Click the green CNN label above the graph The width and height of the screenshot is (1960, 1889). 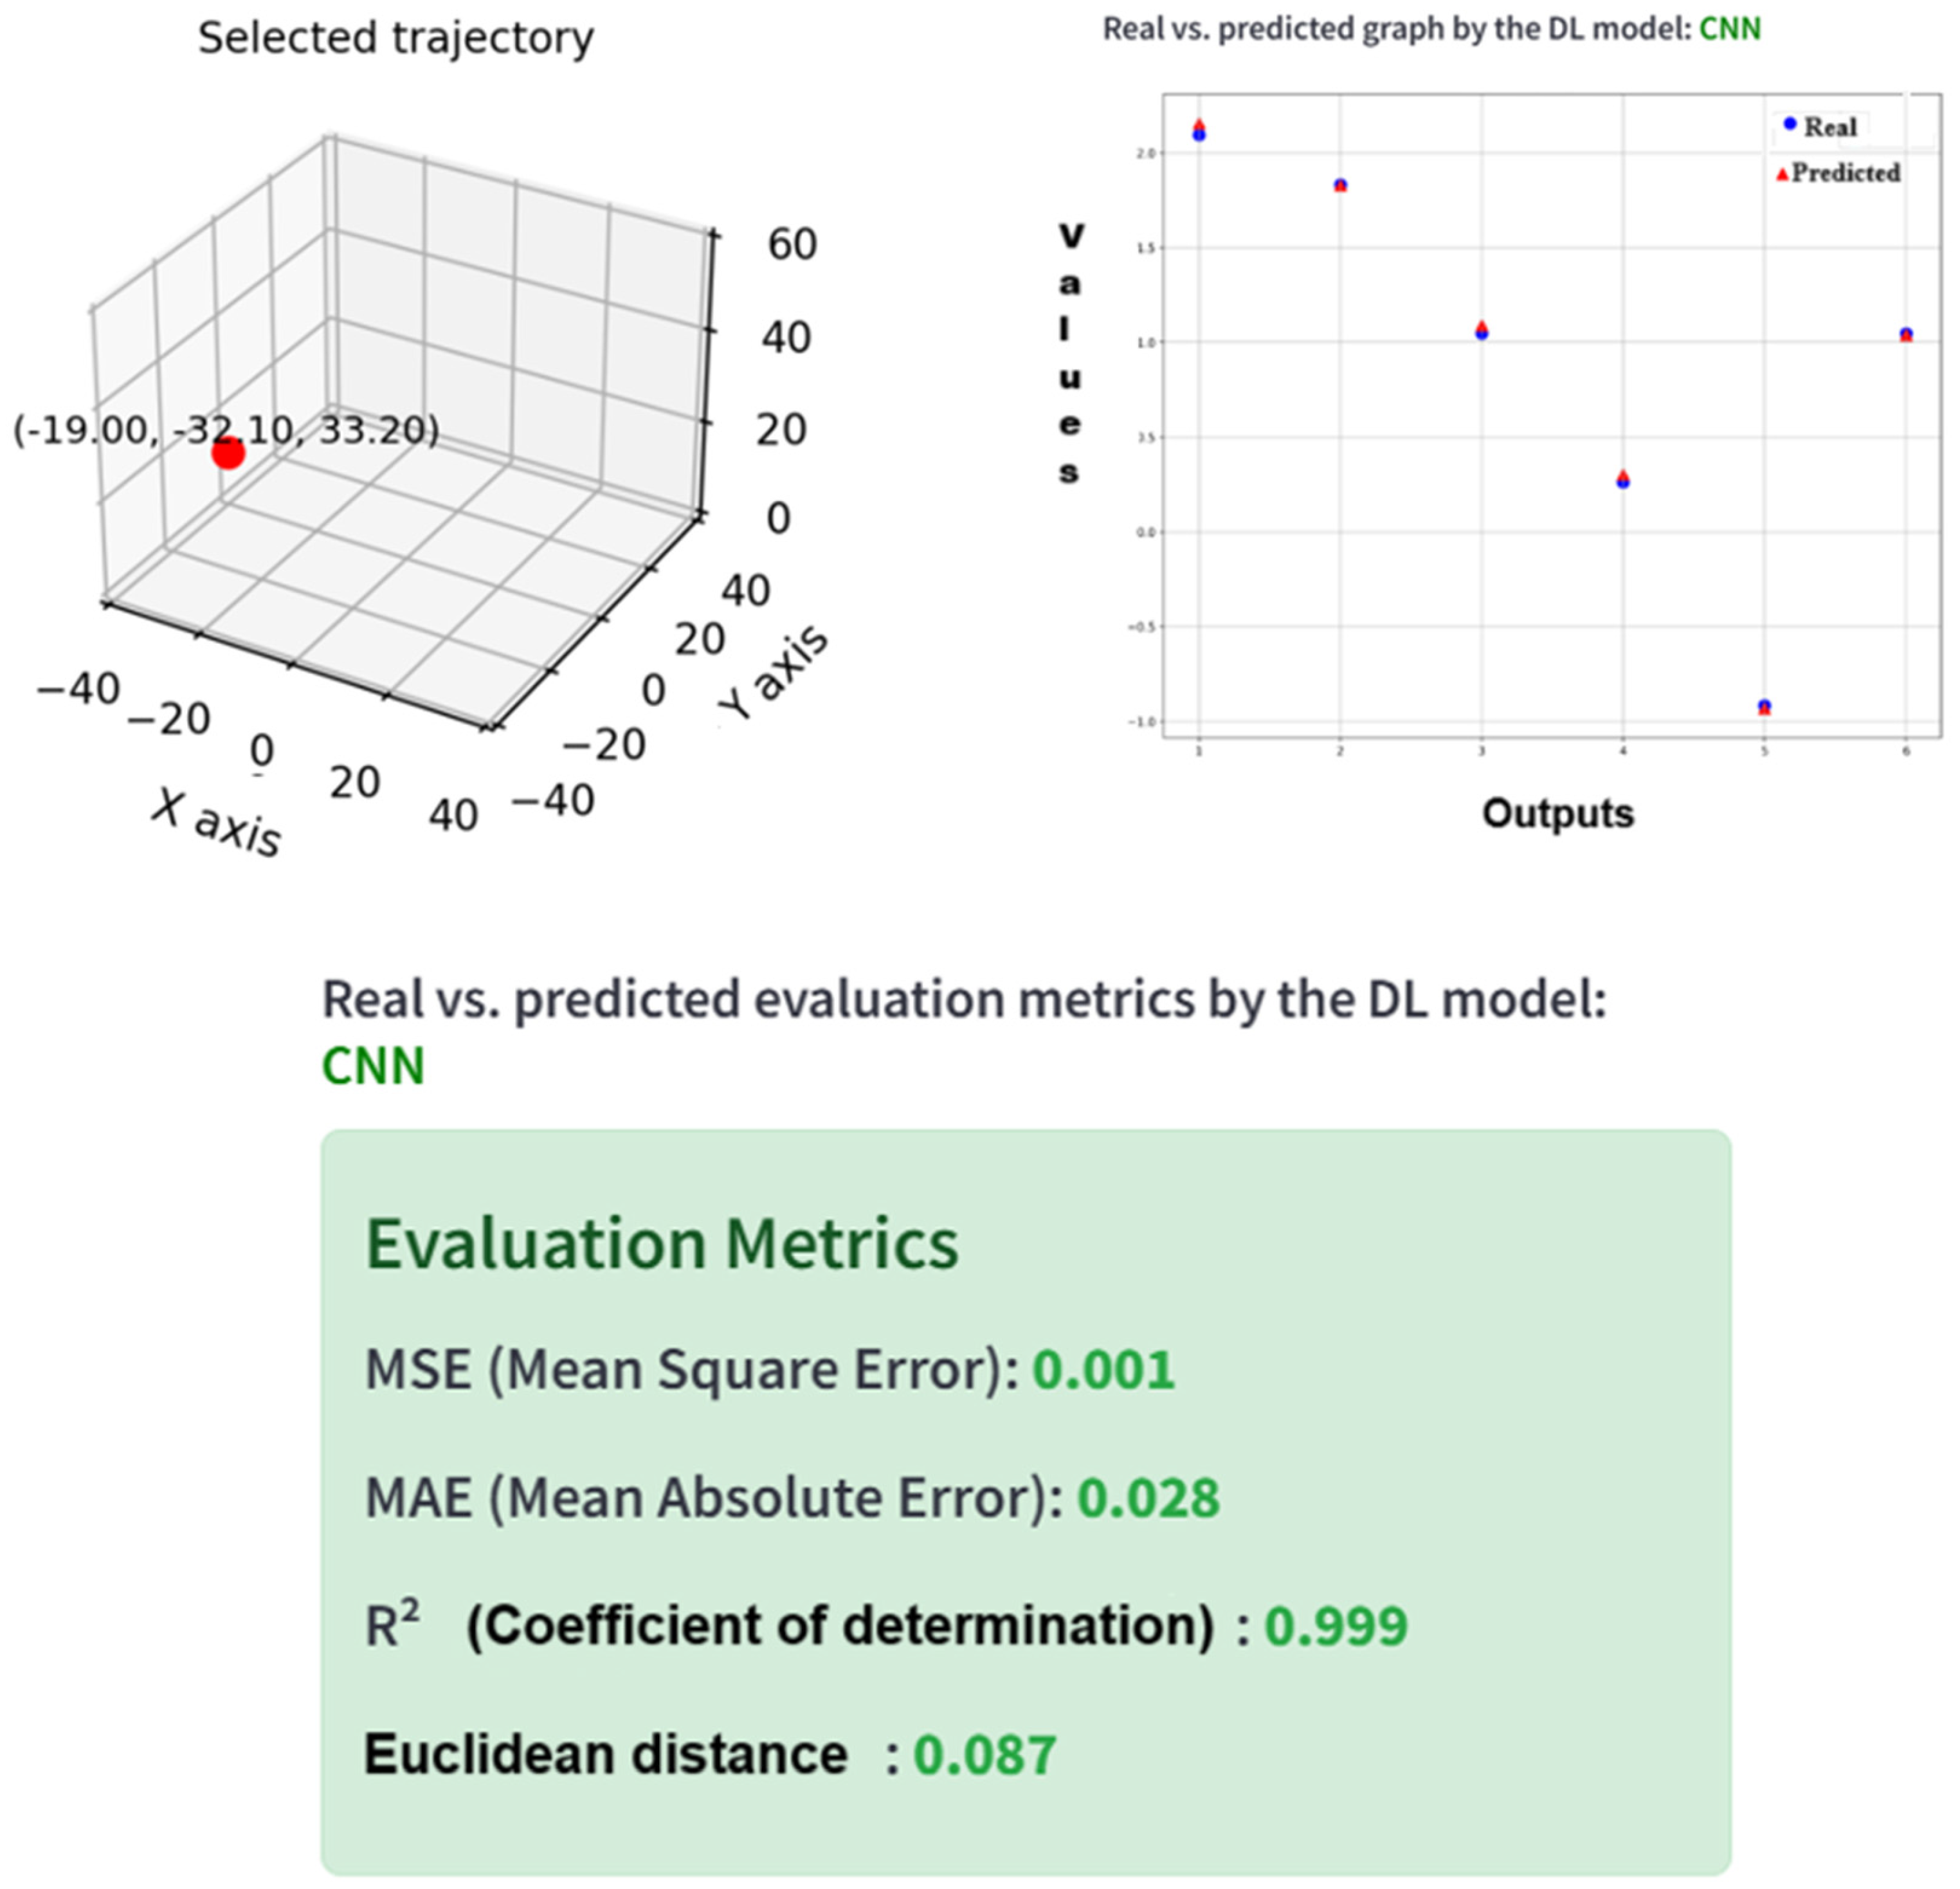pyautogui.click(x=1730, y=29)
